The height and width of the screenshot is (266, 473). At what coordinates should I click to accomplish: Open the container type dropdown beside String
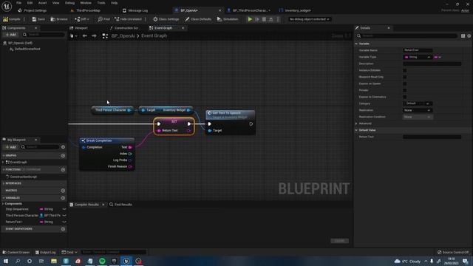click(x=438, y=57)
